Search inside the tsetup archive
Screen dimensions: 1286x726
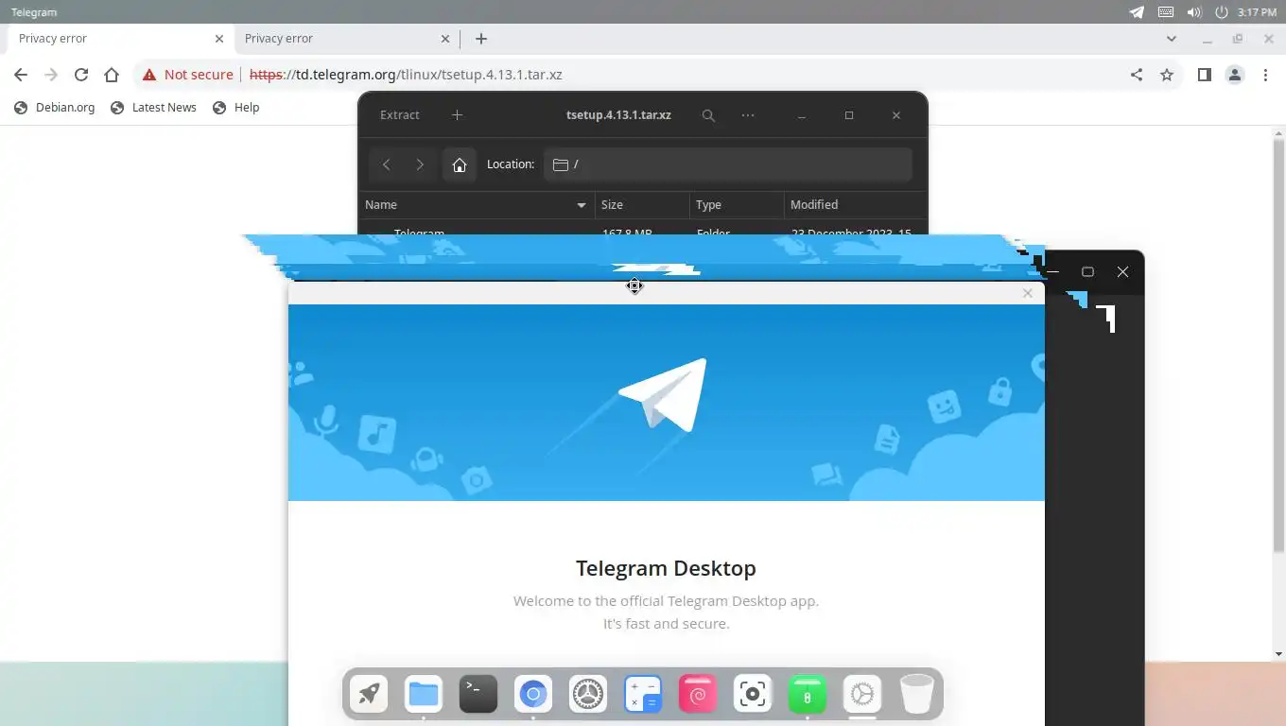click(x=708, y=115)
